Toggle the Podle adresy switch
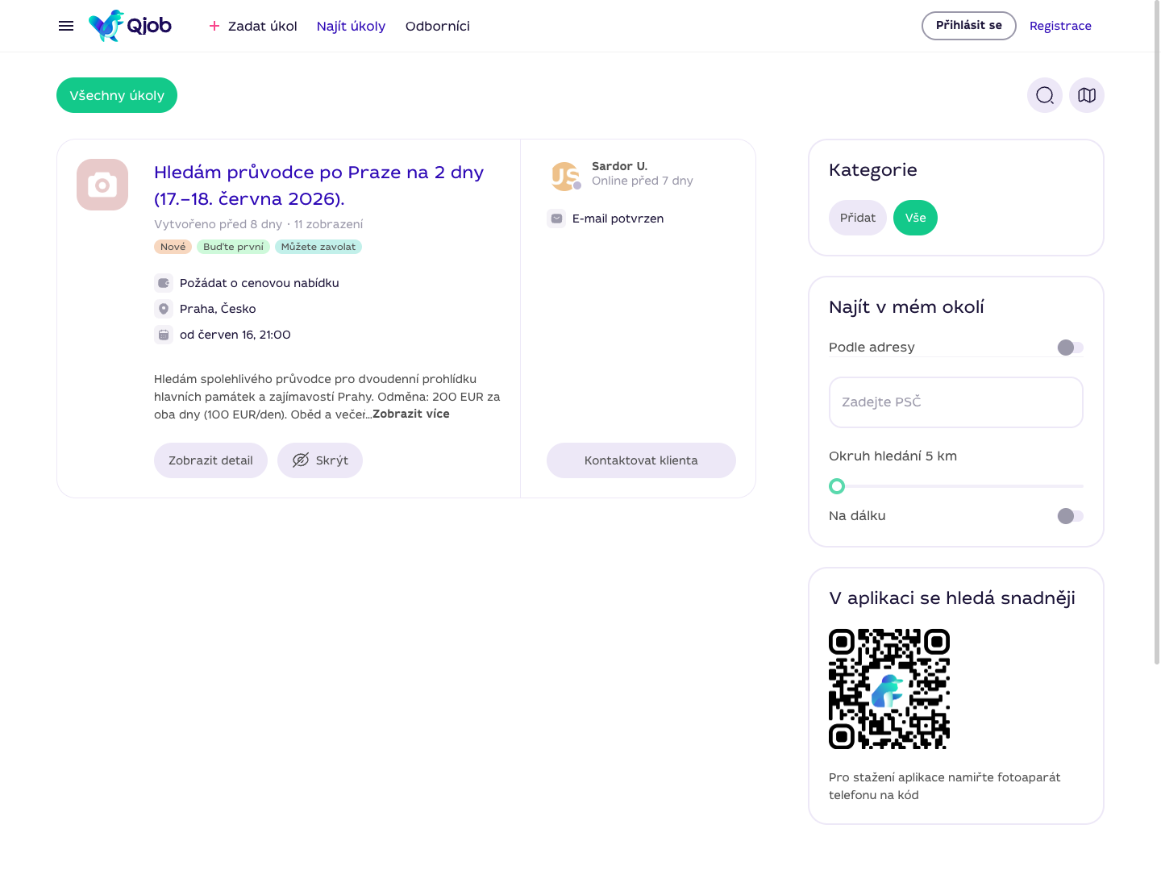This screenshot has width=1161, height=887. [x=1071, y=348]
